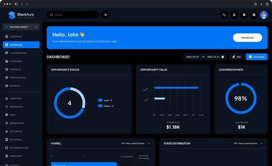Click the Marketing sidebar icon
Viewport: 272px width, 166px height.
6,98
